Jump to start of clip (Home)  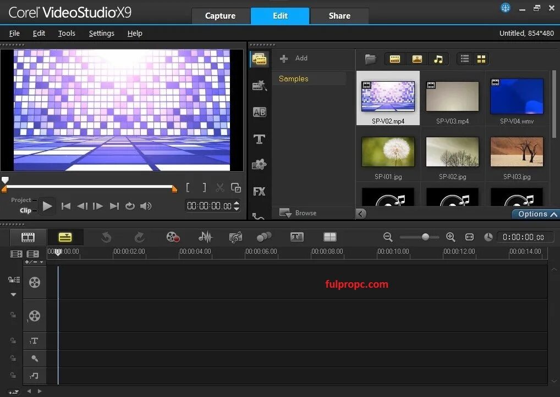pyautogui.click(x=65, y=206)
